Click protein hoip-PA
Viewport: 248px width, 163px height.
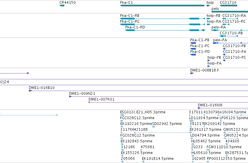coord(209,66)
